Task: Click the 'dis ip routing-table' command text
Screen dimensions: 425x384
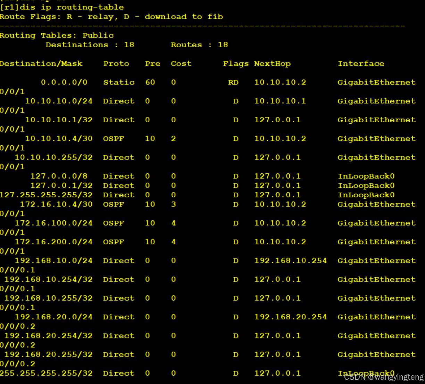Action: point(71,7)
